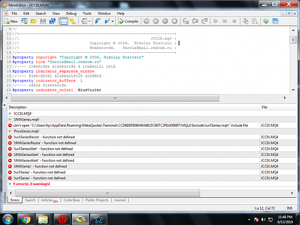Open the dropdown arrow beside navigation icon

[x=89, y=21]
